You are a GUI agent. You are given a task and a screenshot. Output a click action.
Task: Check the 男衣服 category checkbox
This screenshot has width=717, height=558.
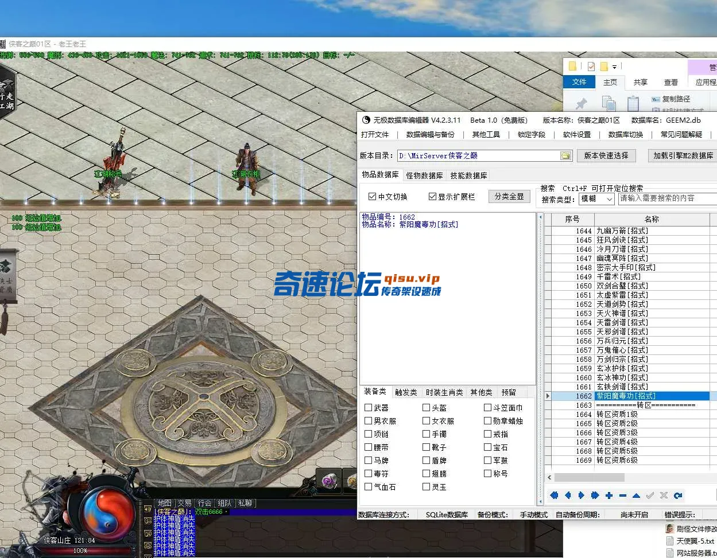click(369, 421)
